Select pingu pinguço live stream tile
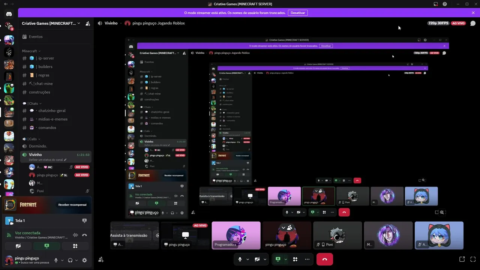This screenshot has height=270, width=480. point(185,235)
